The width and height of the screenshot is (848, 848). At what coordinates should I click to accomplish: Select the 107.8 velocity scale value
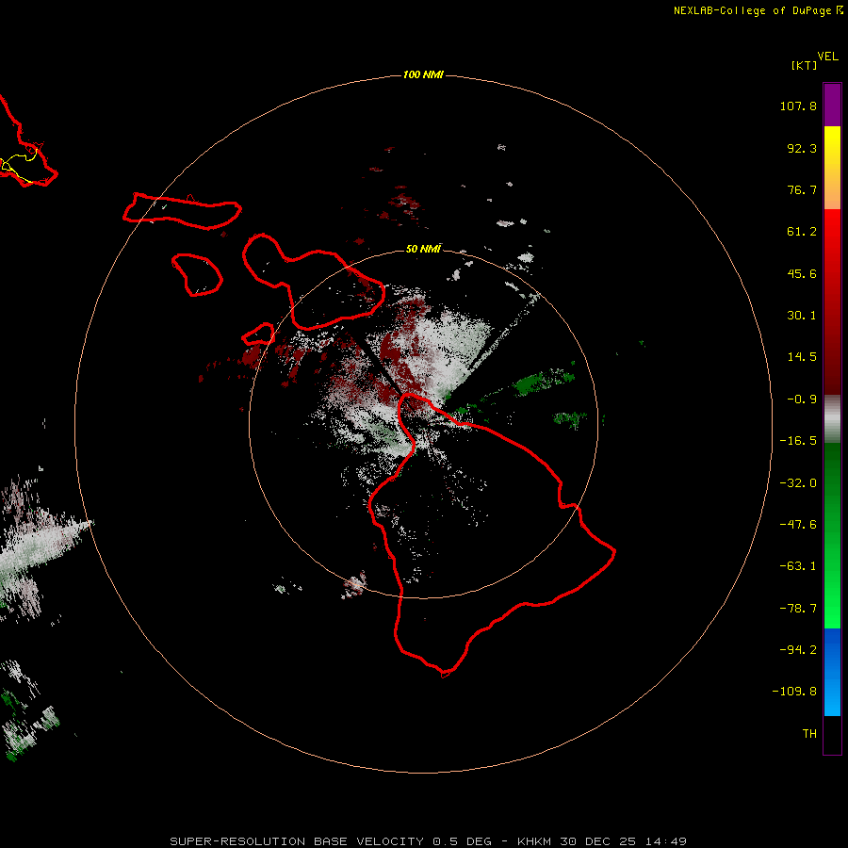pyautogui.click(x=798, y=106)
